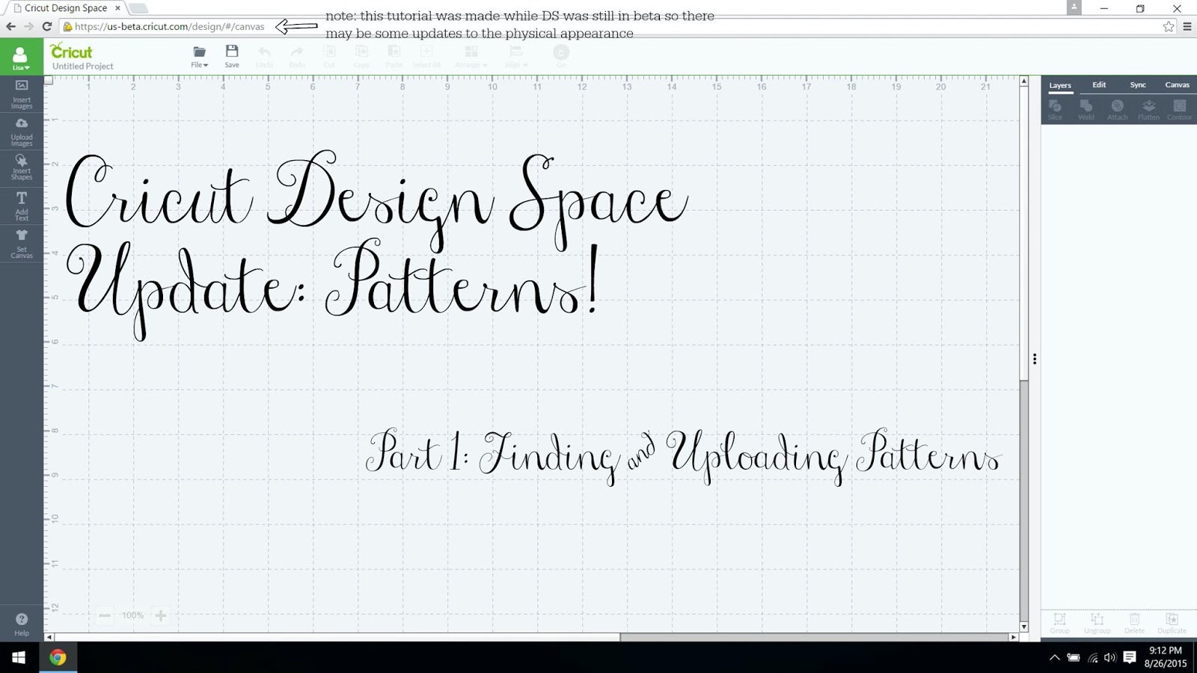
Task: Click the Weld tool
Action: coord(1086,110)
